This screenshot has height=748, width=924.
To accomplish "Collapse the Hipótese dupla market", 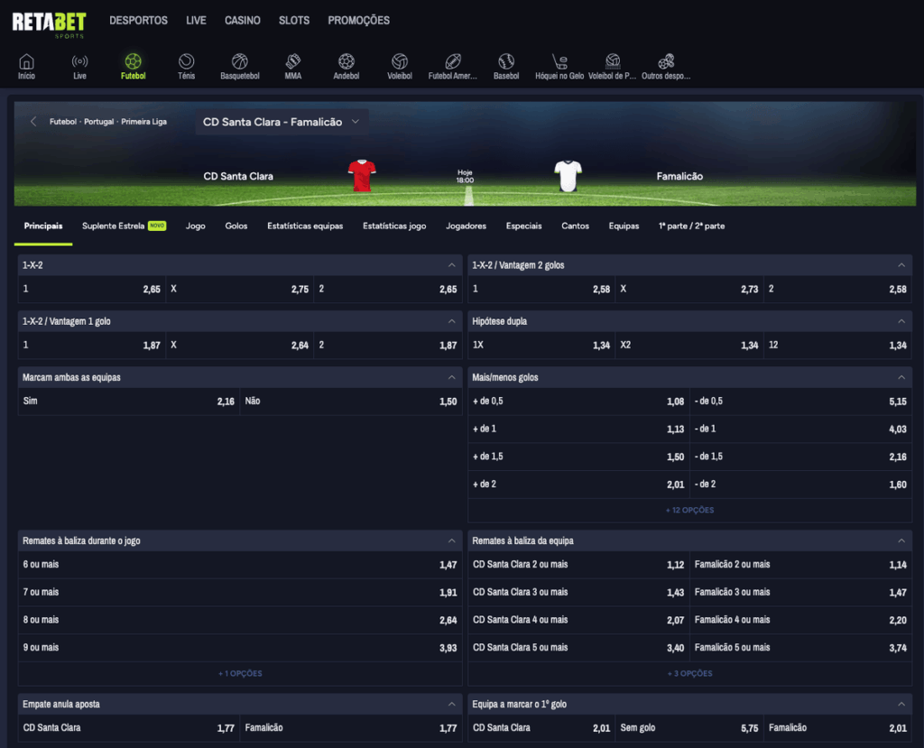I will point(901,321).
